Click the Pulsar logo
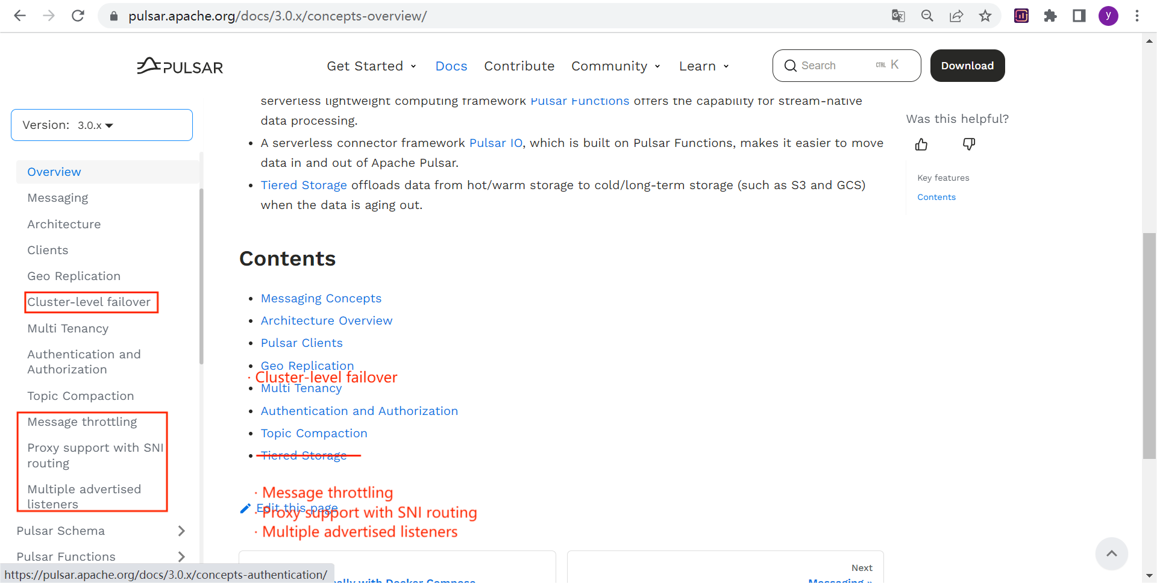Image resolution: width=1157 pixels, height=583 pixels. coord(179,66)
